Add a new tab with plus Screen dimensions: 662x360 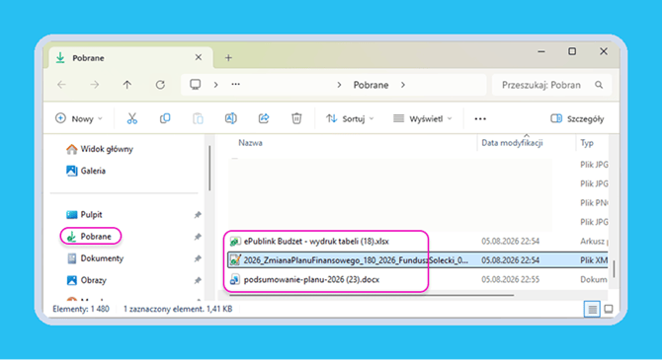click(228, 58)
